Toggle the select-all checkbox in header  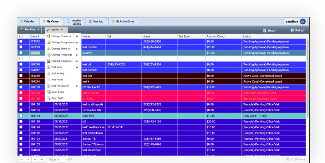pyautogui.click(x=21, y=36)
